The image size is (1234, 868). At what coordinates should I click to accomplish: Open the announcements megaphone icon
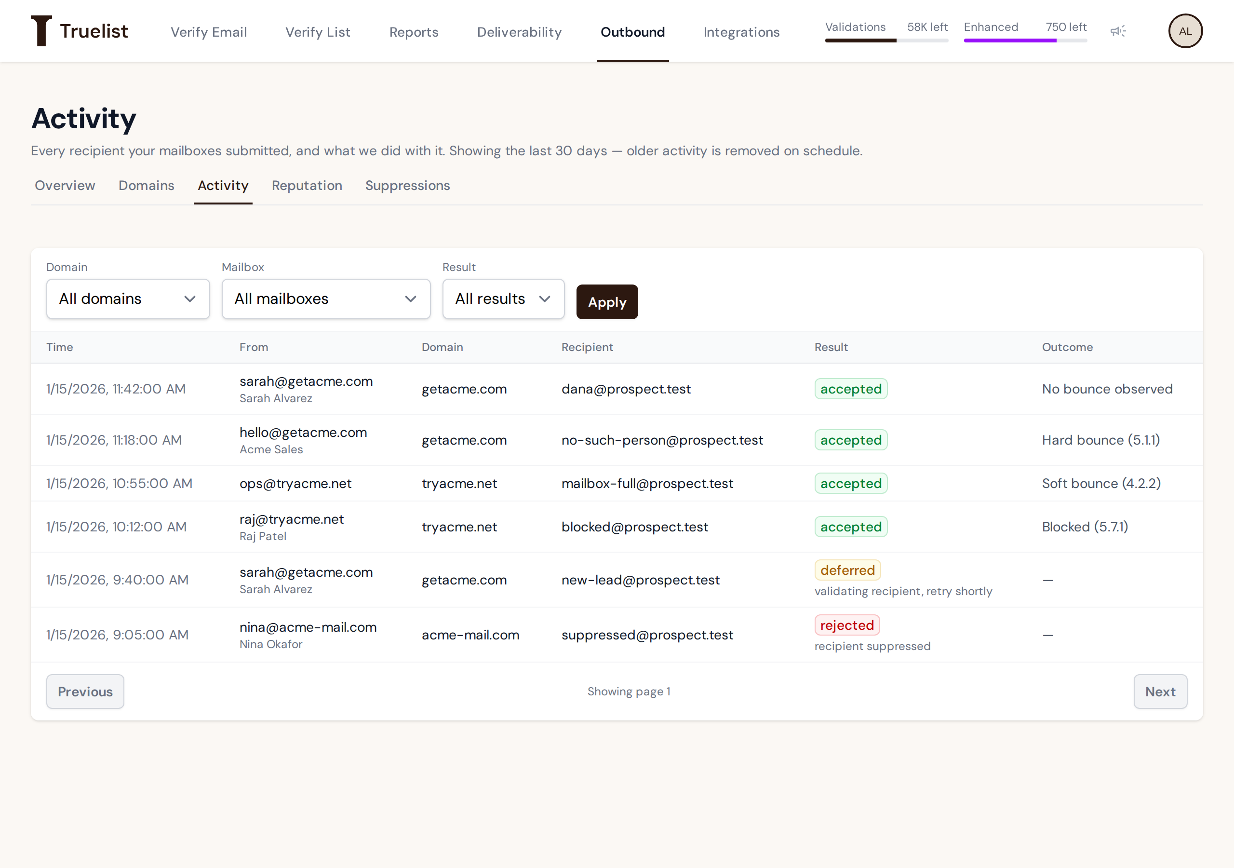(x=1118, y=31)
